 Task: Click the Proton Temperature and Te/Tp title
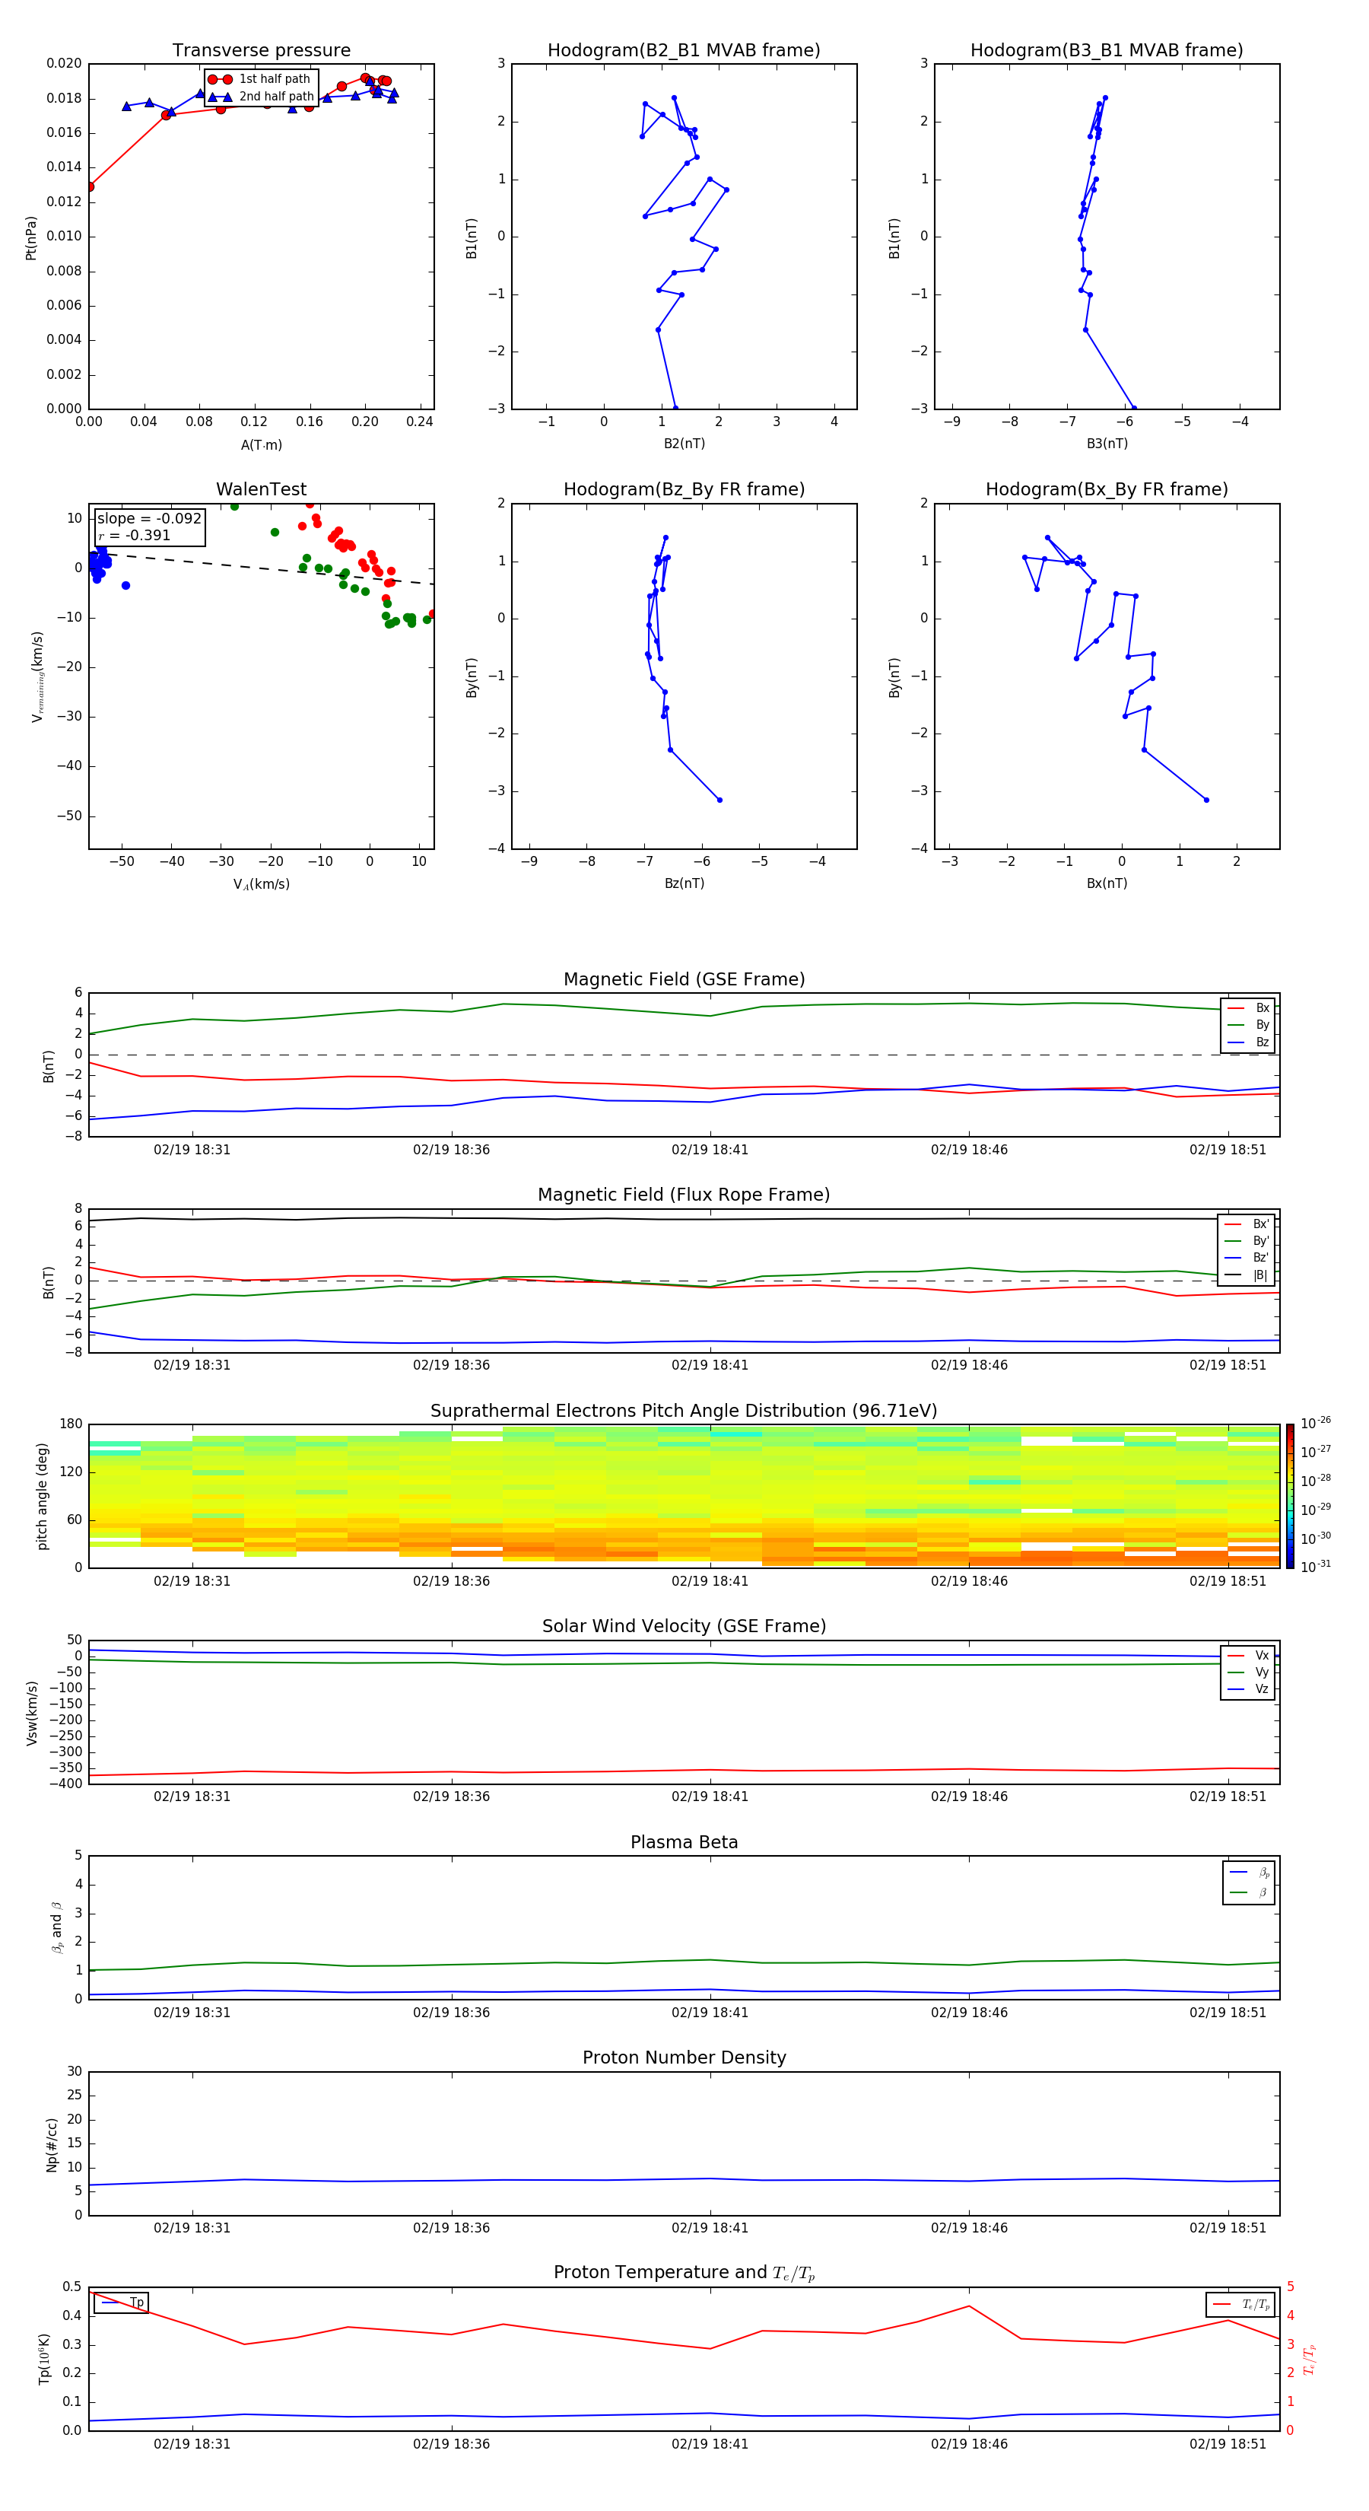tap(684, 2272)
